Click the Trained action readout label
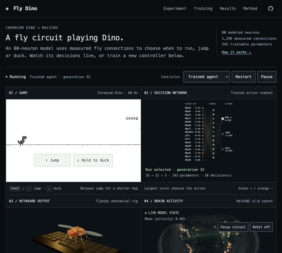 (252, 93)
